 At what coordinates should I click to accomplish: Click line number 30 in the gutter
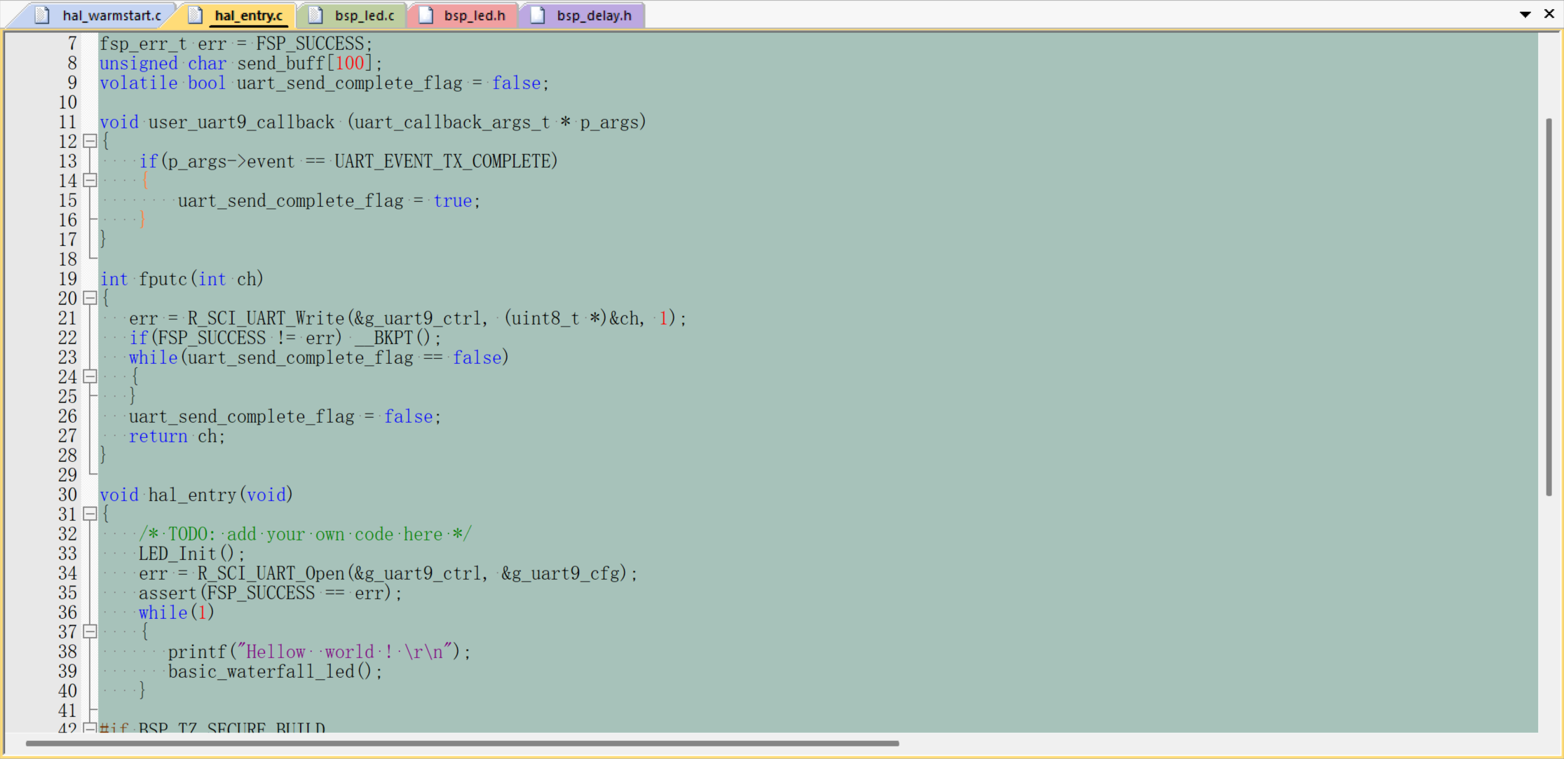tap(67, 495)
